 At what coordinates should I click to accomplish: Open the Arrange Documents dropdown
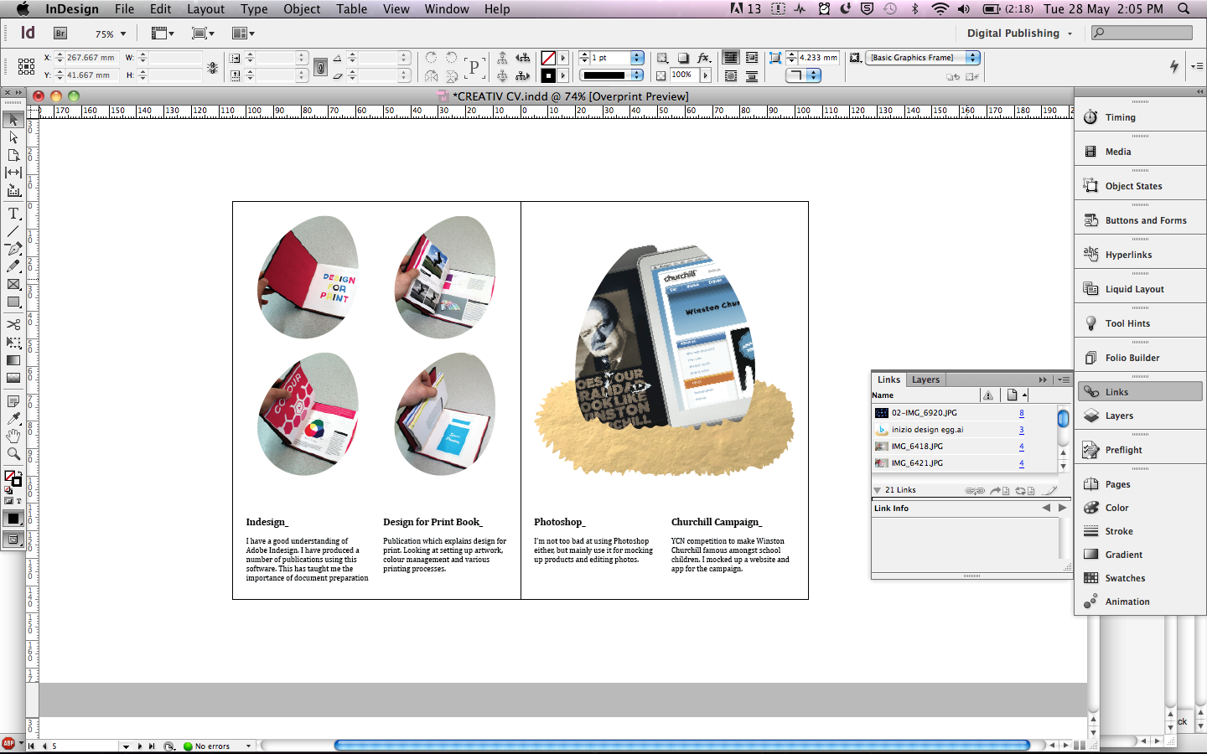243,34
